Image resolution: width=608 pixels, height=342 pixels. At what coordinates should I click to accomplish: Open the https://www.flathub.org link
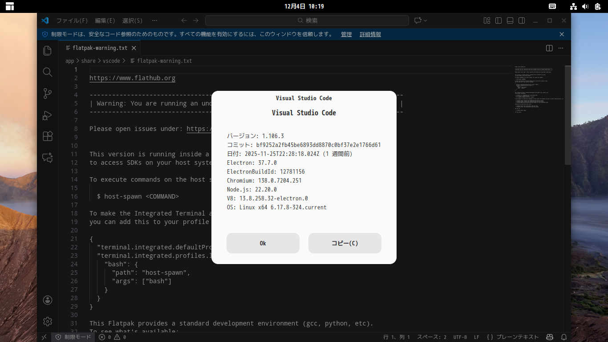(x=132, y=78)
